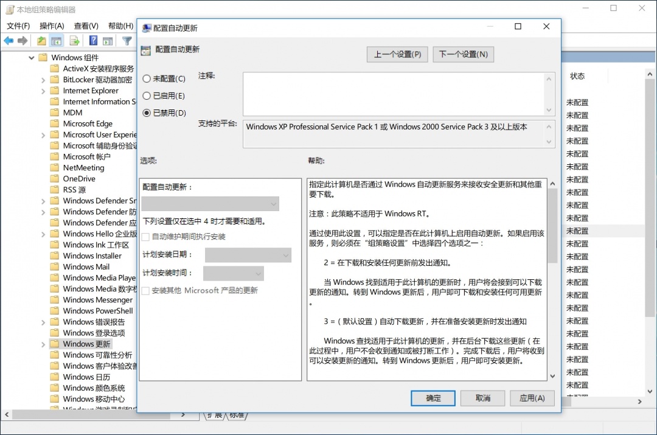
Task: Click the 上一个设置(P) button
Action: pos(397,54)
